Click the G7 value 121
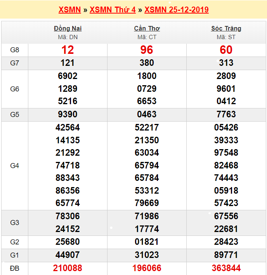Viewport: 267px width, 275px height. click(68, 63)
